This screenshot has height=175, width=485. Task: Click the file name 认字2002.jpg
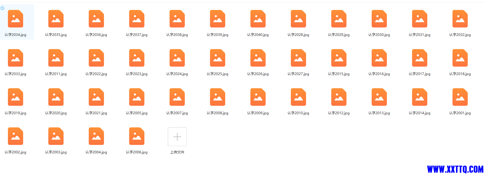(x=16, y=152)
